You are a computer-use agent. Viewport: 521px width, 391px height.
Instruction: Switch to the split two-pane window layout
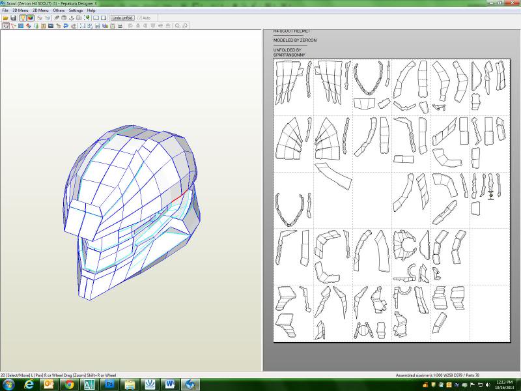coord(96,18)
